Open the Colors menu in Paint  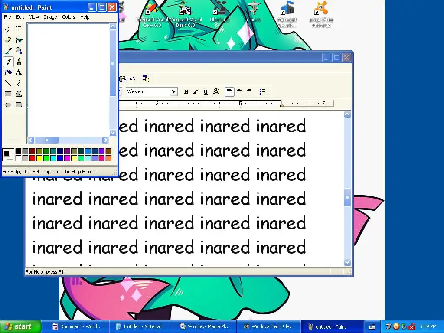coord(69,17)
